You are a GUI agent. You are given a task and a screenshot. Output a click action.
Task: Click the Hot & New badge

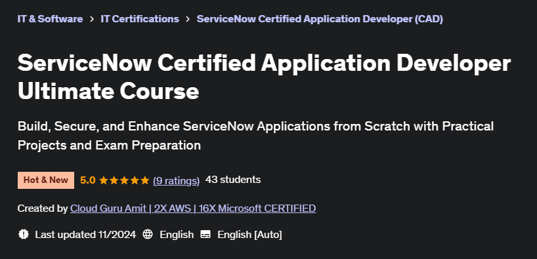pos(46,180)
